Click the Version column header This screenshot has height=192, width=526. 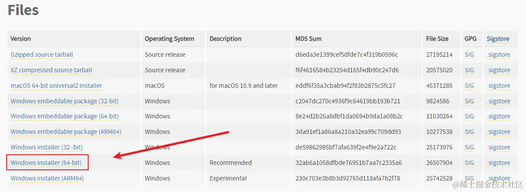point(21,39)
